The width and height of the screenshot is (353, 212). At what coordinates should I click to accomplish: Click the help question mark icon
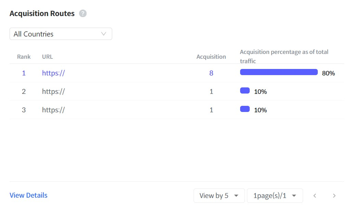83,13
